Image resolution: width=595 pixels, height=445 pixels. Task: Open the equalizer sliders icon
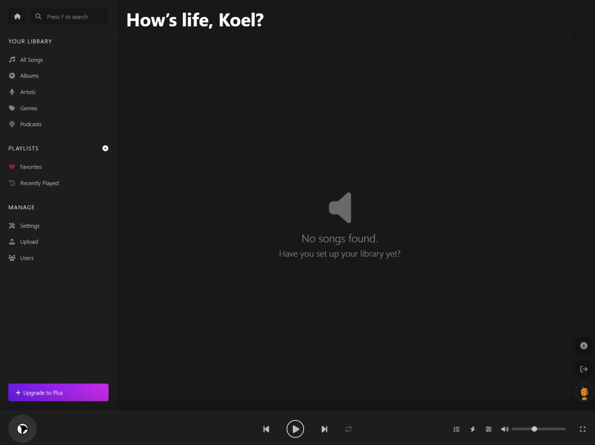point(489,429)
